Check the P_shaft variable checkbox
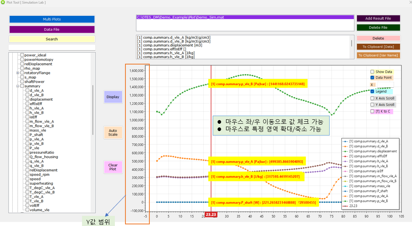 pyautogui.click(x=27, y=135)
